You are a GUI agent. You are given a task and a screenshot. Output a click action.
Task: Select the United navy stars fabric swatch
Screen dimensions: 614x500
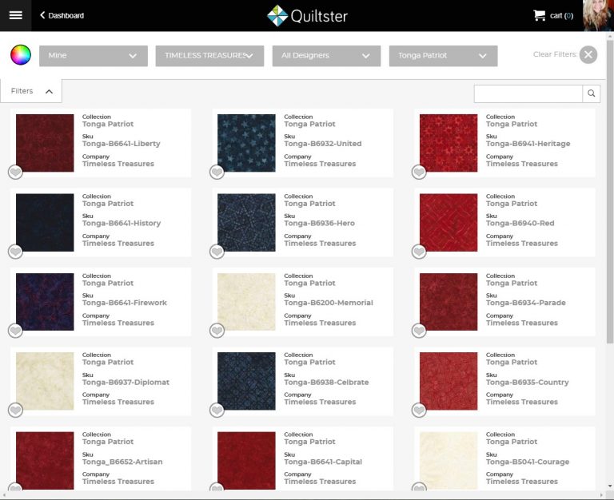click(x=246, y=143)
